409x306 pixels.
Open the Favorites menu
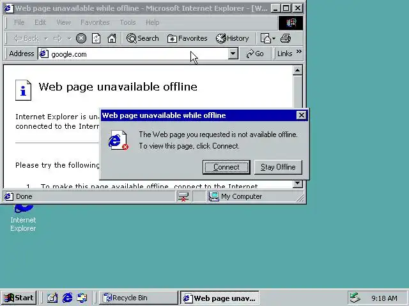[x=95, y=22]
